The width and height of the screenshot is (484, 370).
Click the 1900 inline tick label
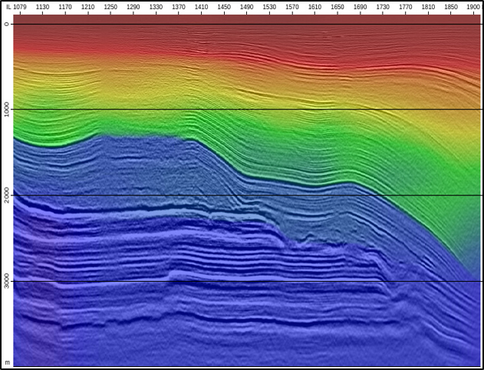pos(473,7)
